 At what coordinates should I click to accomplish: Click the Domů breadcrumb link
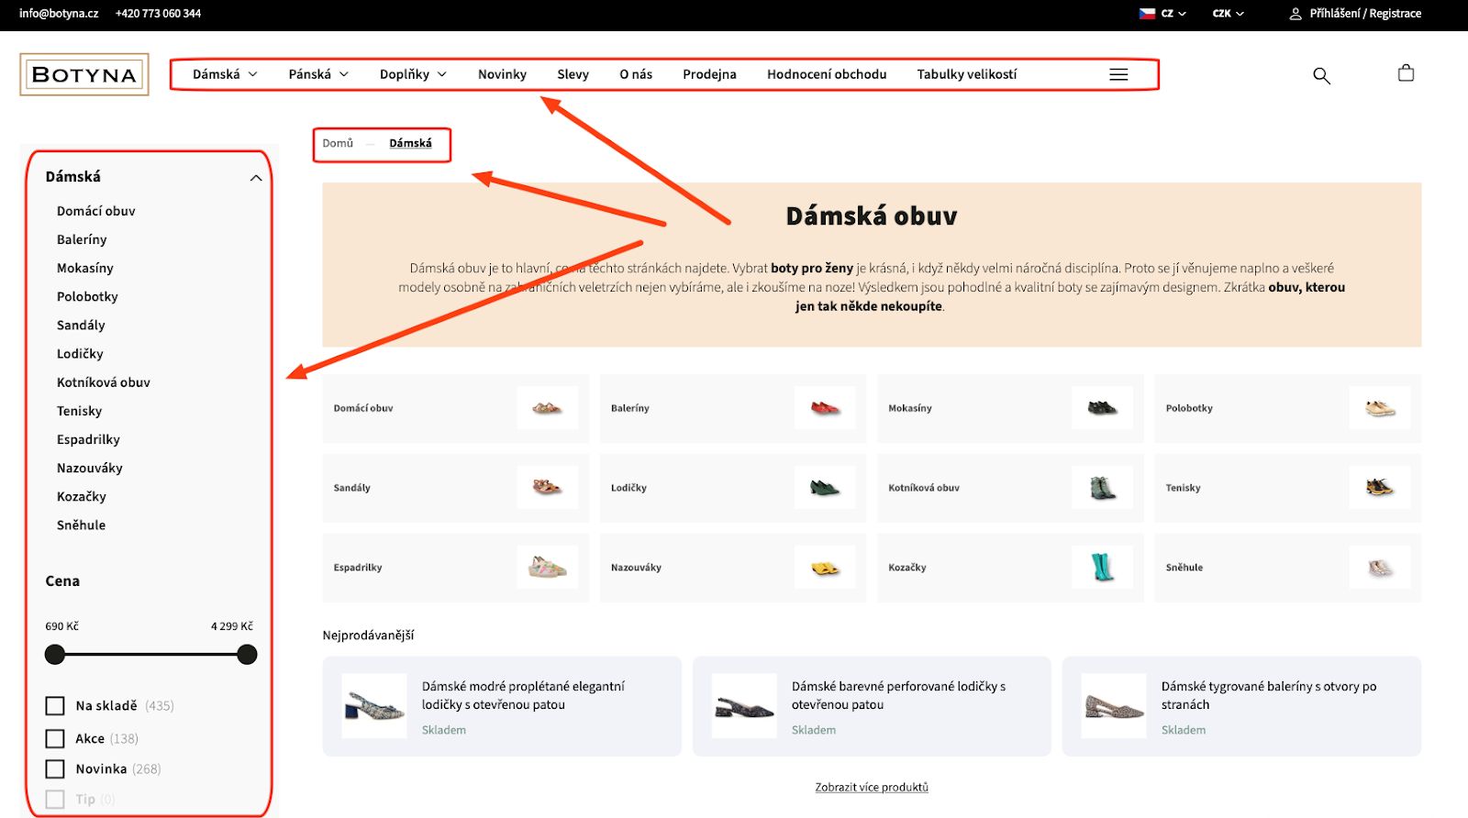tap(338, 143)
